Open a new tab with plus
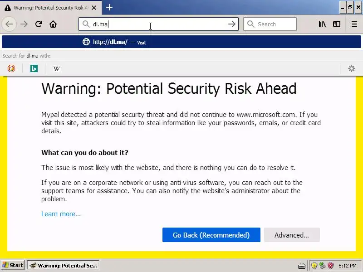Viewport: 363px width, 272px height. click(109, 7)
